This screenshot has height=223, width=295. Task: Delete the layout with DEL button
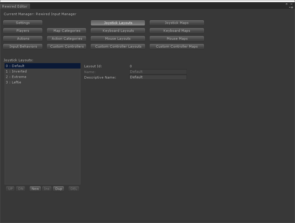(x=74, y=189)
